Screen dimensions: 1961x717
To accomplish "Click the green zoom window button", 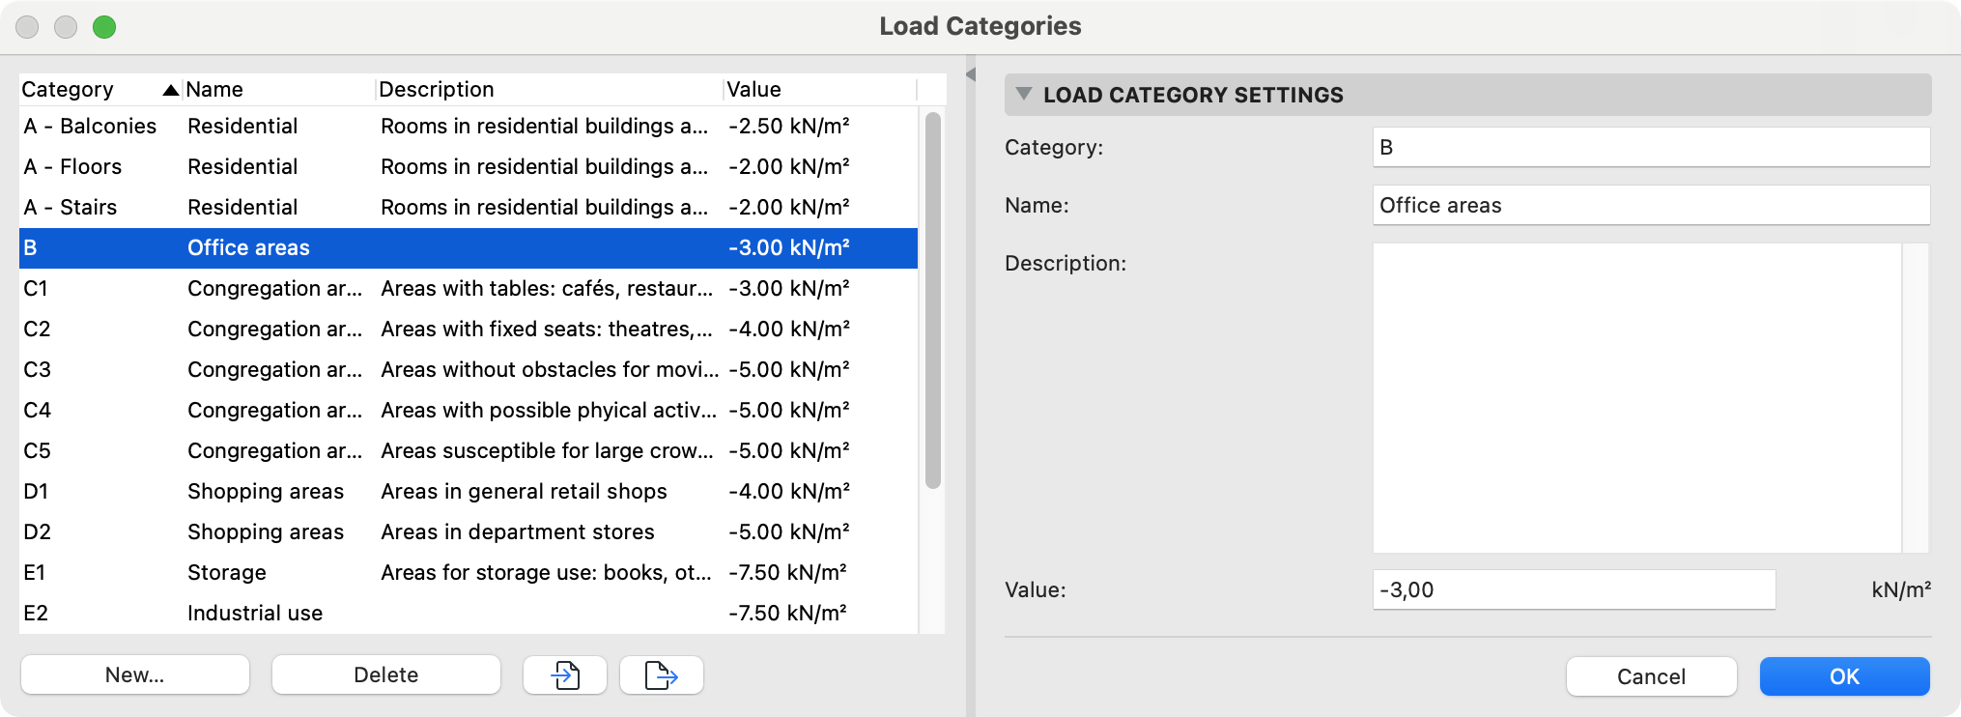I will pos(104,27).
